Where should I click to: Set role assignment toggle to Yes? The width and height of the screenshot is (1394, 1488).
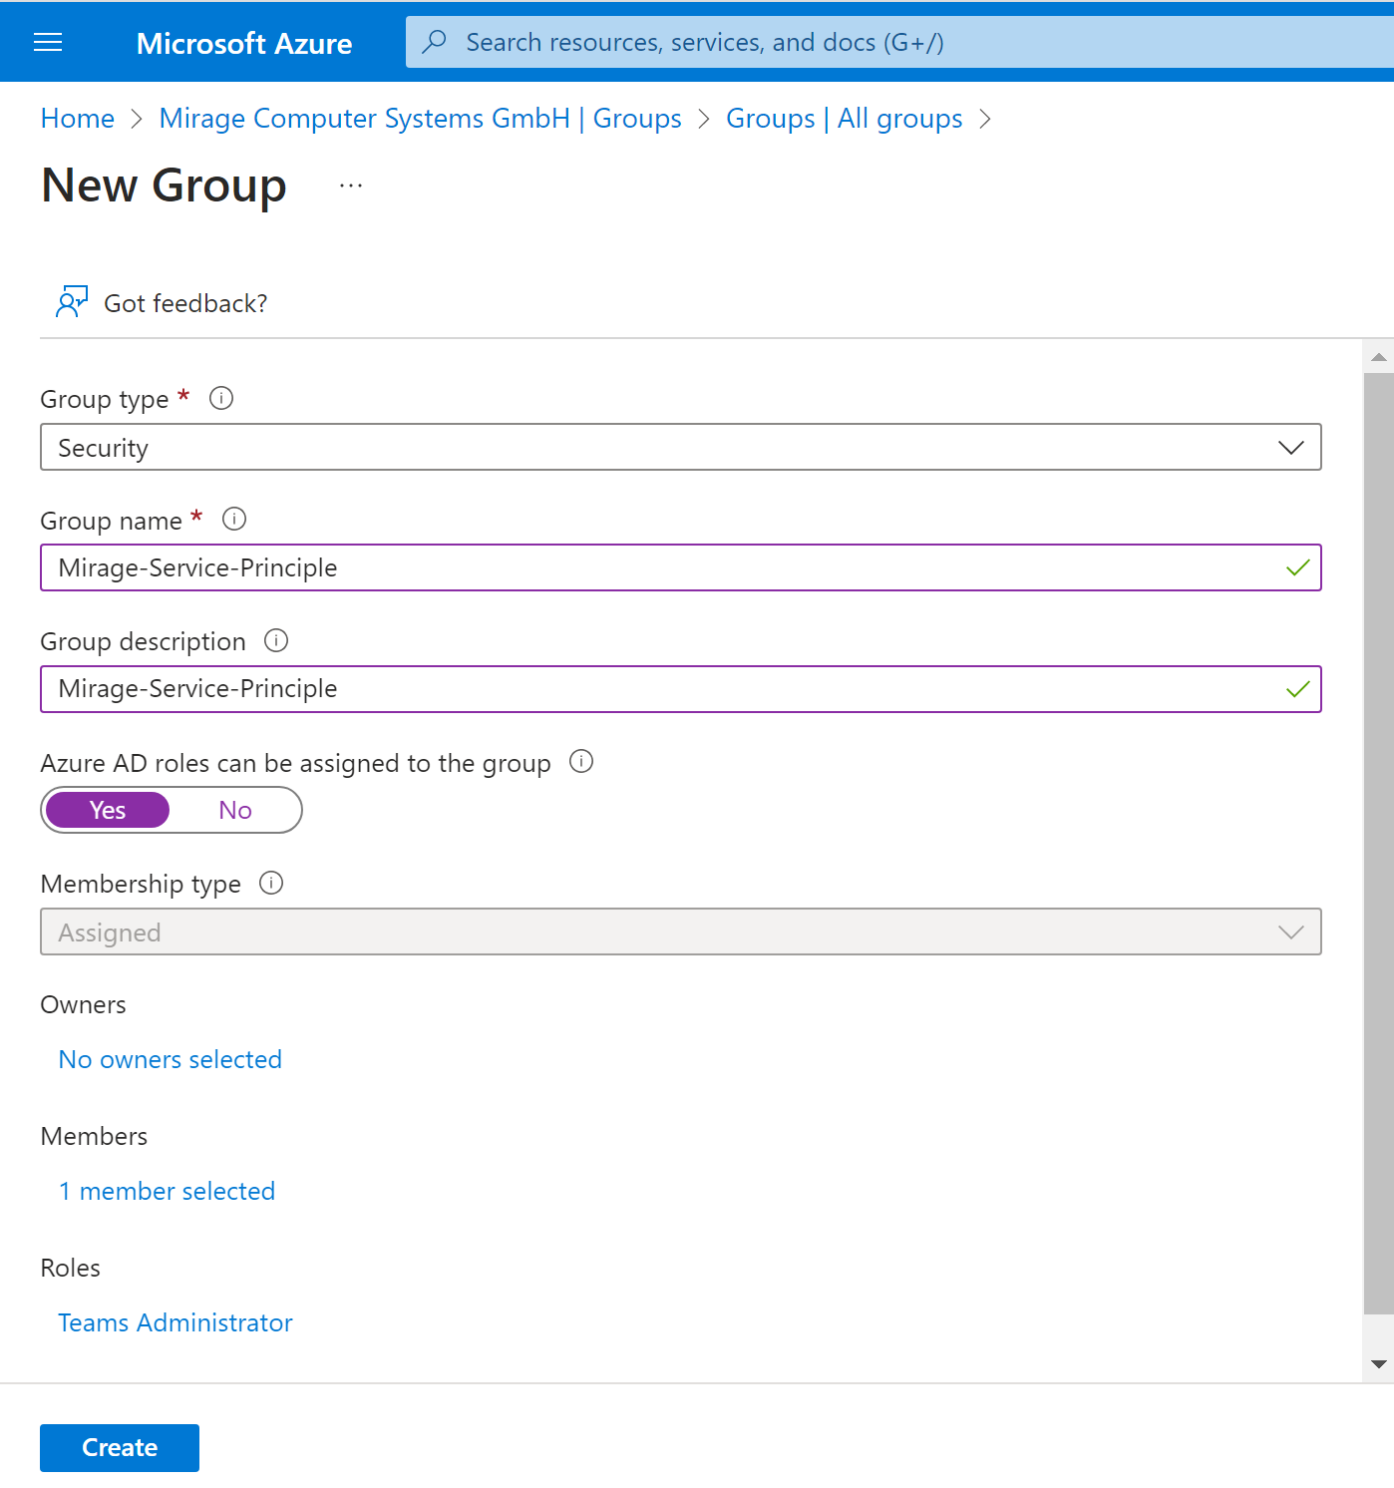click(108, 810)
